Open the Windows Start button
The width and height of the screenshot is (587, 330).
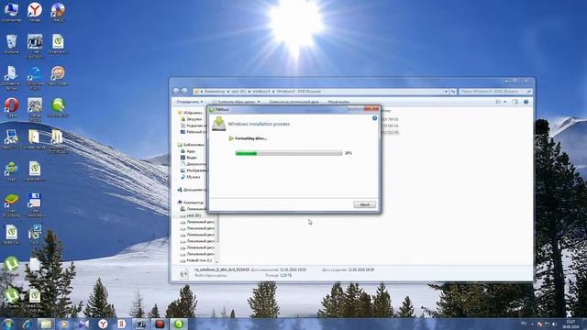(x=8, y=324)
